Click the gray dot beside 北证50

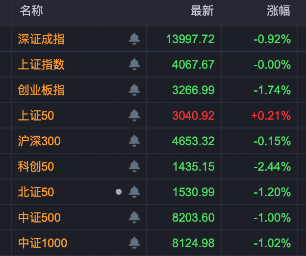(x=119, y=192)
